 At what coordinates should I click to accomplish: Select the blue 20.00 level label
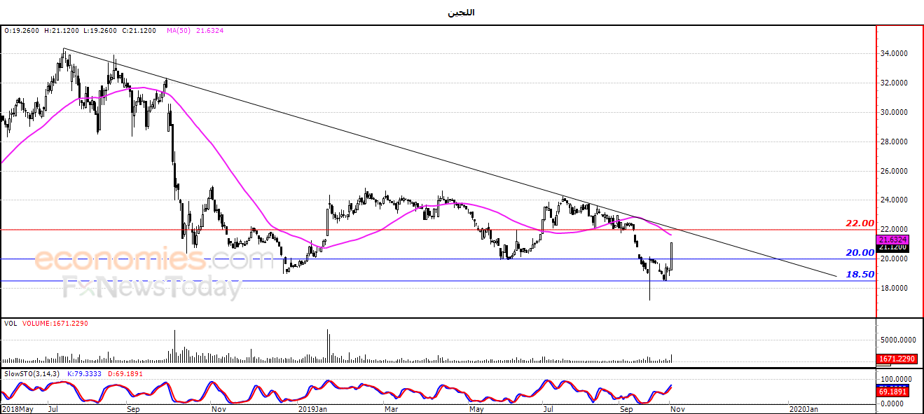point(861,253)
